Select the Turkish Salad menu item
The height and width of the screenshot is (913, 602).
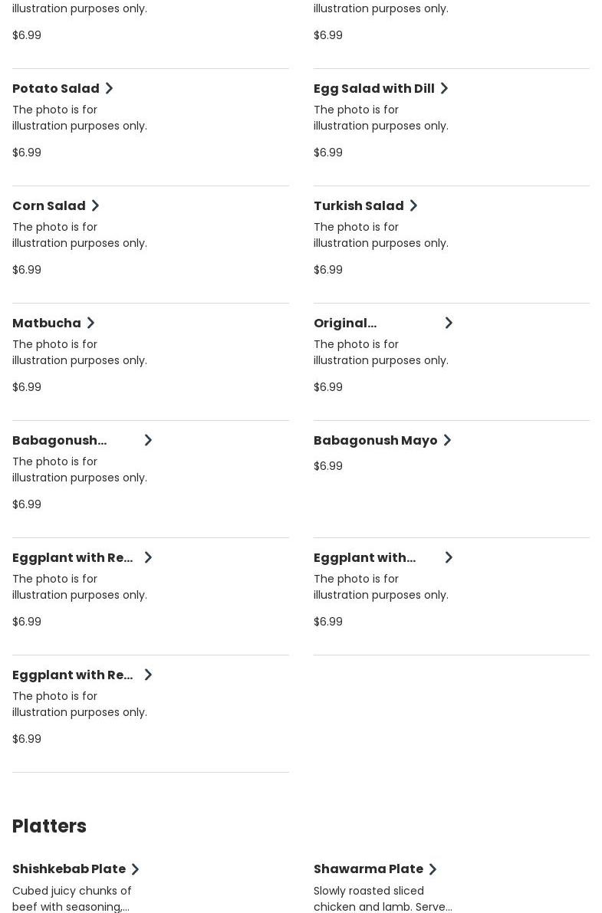click(358, 205)
